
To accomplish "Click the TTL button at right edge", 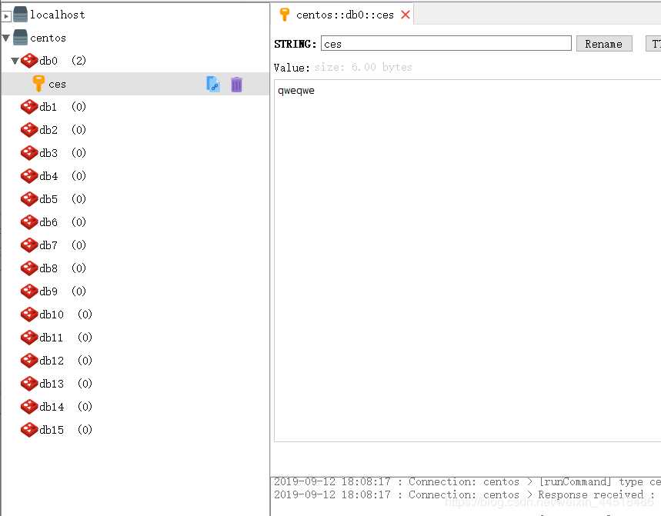I will tap(653, 44).
